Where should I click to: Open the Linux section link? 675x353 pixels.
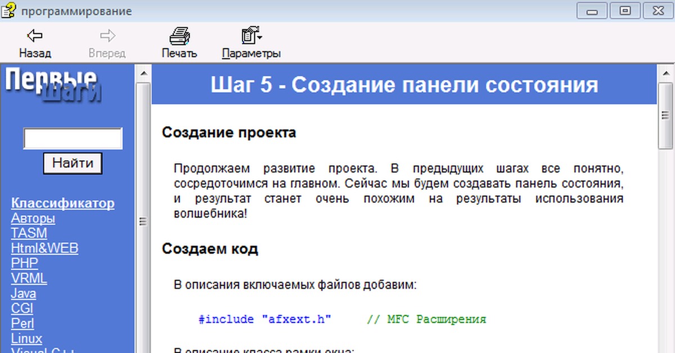[26, 339]
